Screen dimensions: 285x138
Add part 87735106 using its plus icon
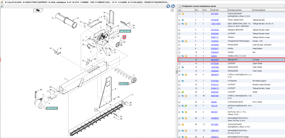tap(179, 30)
